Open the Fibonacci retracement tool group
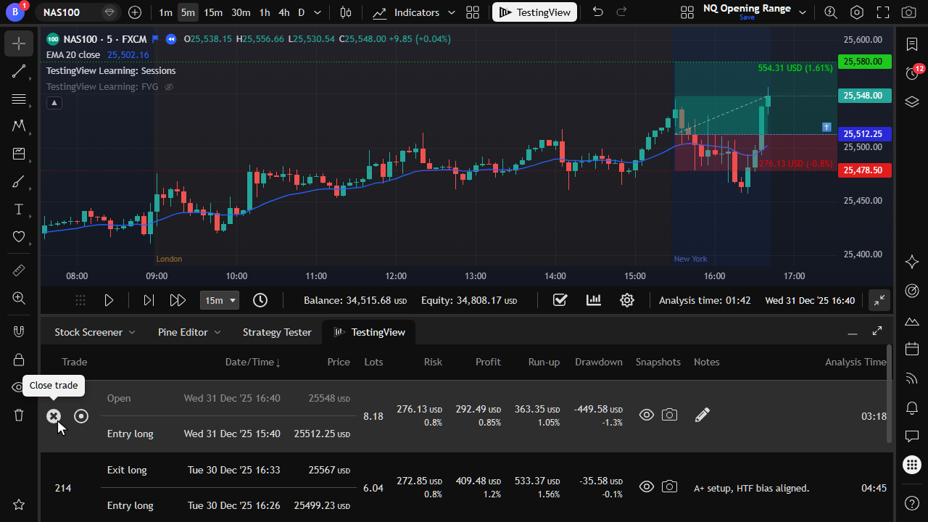The width and height of the screenshot is (928, 522). point(19,99)
